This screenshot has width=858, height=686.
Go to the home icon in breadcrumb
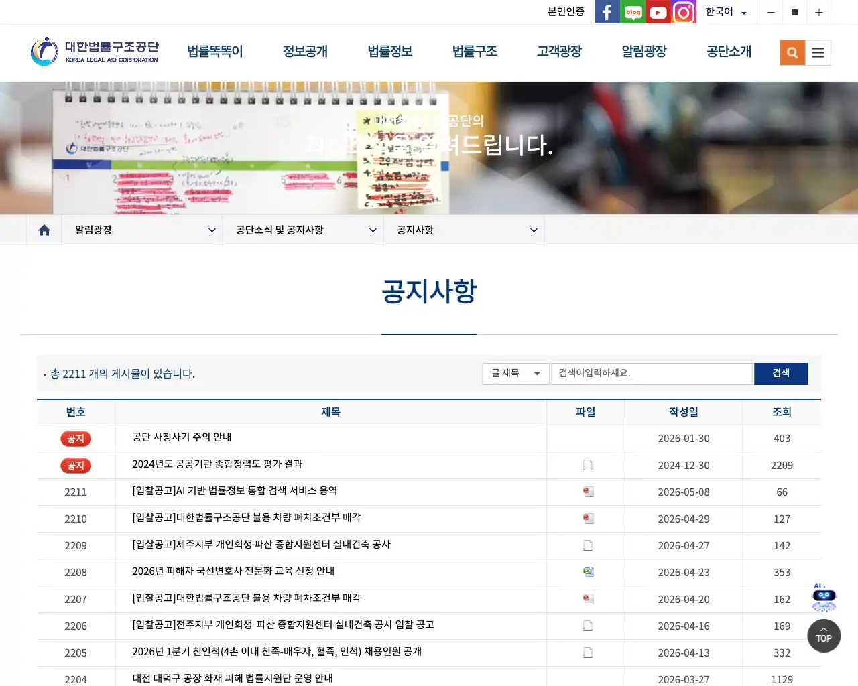click(44, 230)
